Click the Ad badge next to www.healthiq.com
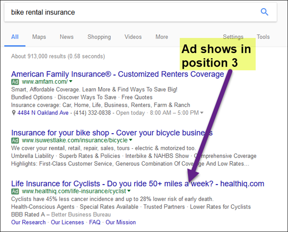This screenshot has height=232, width=288. click(x=15, y=191)
